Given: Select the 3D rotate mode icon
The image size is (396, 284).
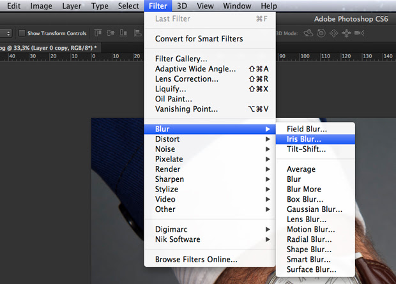Looking at the screenshot, I should [308, 33].
